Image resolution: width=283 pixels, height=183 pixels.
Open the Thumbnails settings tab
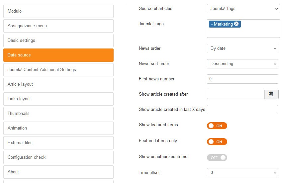[x=58, y=114]
